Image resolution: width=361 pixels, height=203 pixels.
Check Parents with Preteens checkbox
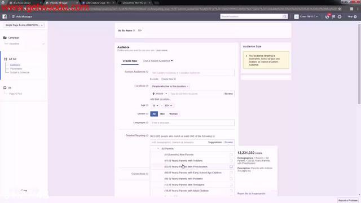tap(231, 179)
